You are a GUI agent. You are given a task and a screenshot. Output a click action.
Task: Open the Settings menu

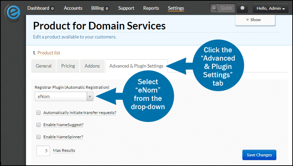click(176, 8)
